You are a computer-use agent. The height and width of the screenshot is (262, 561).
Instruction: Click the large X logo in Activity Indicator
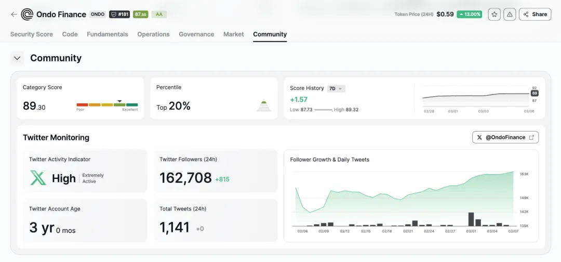click(38, 178)
